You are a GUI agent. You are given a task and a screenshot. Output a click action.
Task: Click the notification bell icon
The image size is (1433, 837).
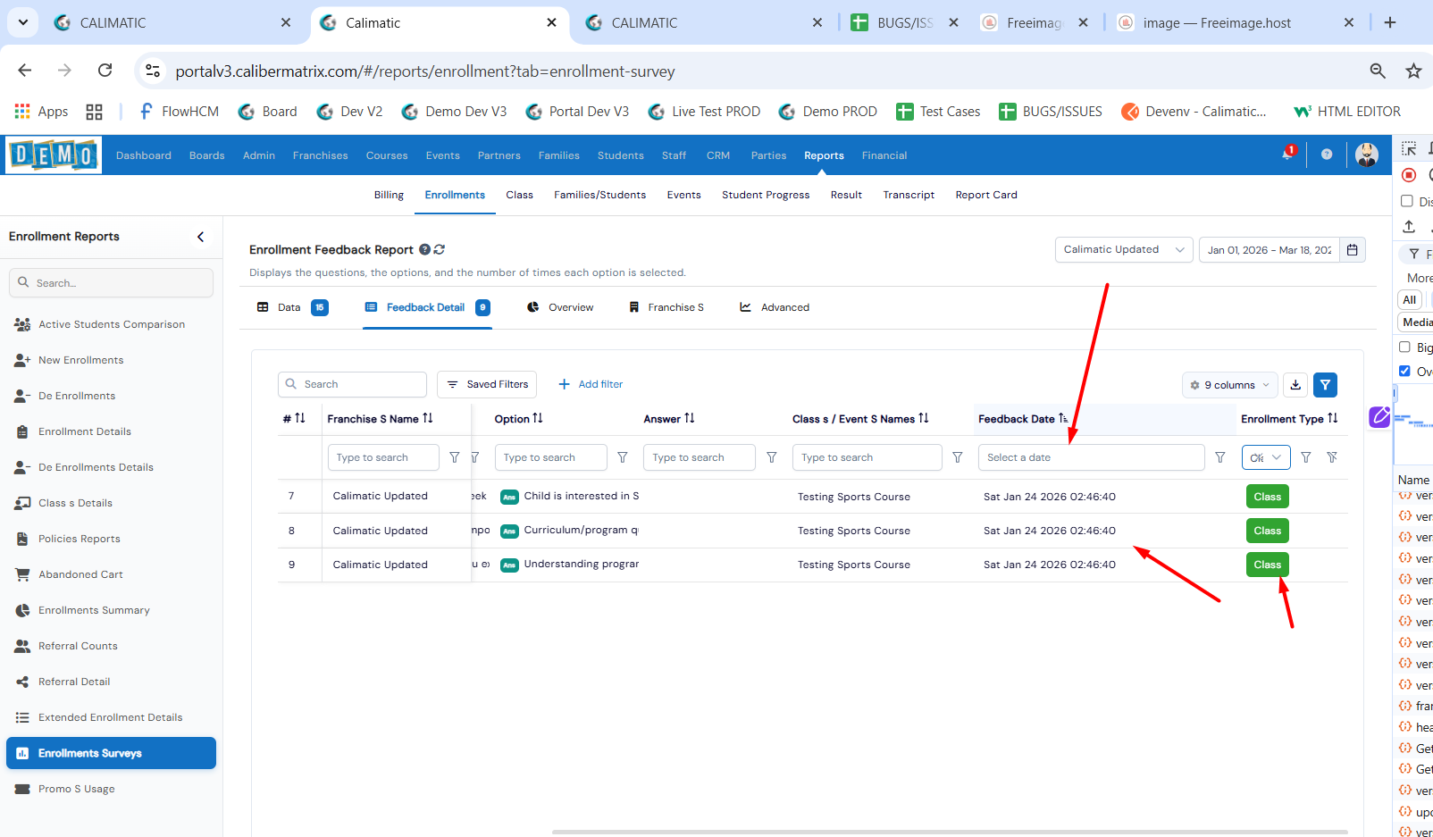[x=1287, y=155]
